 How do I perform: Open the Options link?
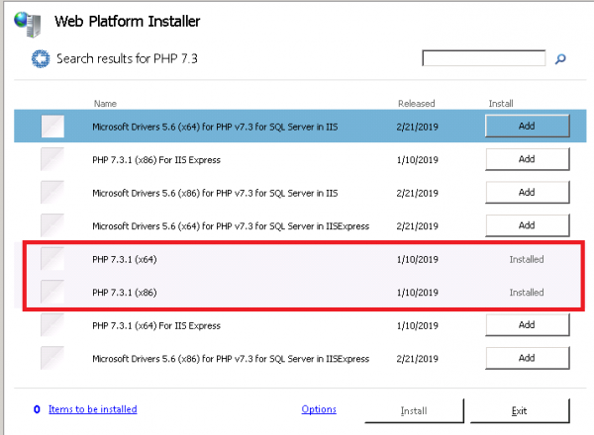(319, 409)
